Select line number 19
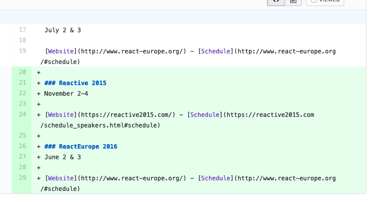373x202 pixels. click(x=22, y=51)
